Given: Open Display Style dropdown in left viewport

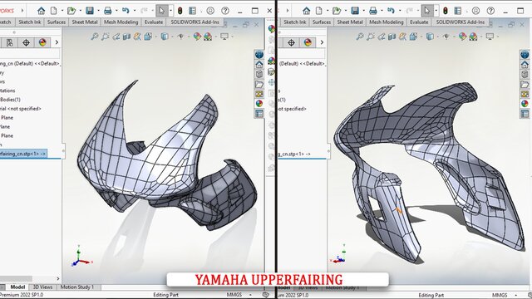Looking at the screenshot, I should point(165,37).
